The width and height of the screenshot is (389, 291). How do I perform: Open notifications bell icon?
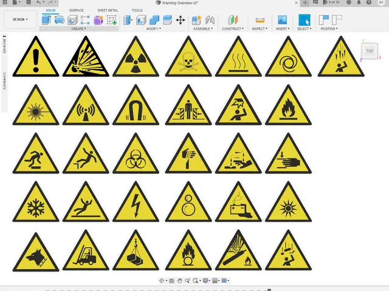[x=359, y=2]
